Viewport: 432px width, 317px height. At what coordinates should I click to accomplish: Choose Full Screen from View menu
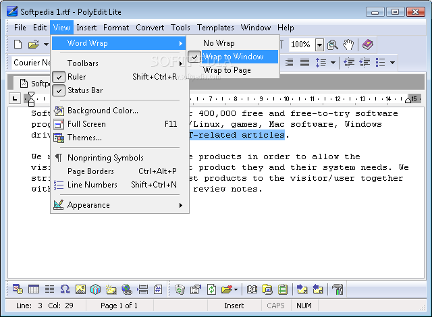[x=118, y=124]
